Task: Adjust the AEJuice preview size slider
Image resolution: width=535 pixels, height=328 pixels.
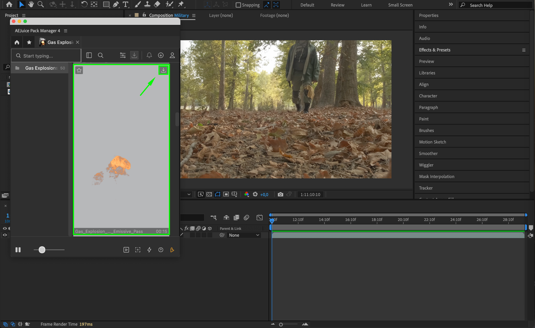Action: pos(42,250)
